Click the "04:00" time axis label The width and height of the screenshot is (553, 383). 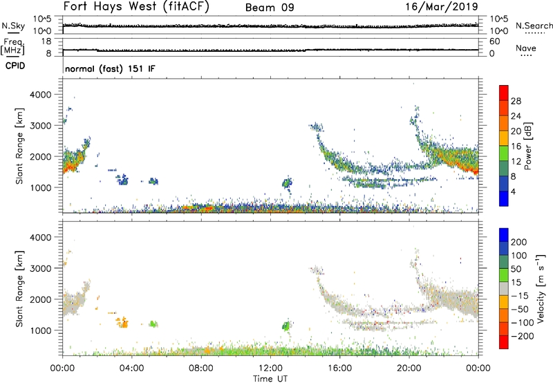[x=132, y=368]
